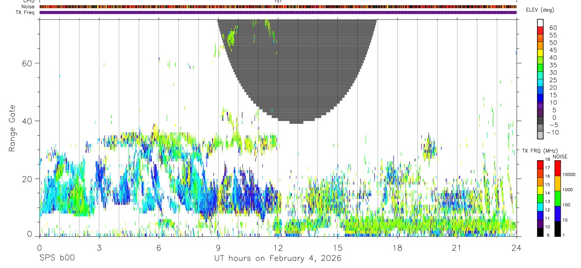581x268 pixels.
Task: Click ELEV colorbar label '35'
Action: click(553, 65)
